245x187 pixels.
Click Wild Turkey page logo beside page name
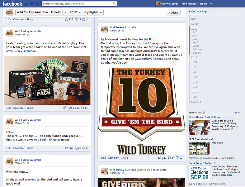point(10,12)
